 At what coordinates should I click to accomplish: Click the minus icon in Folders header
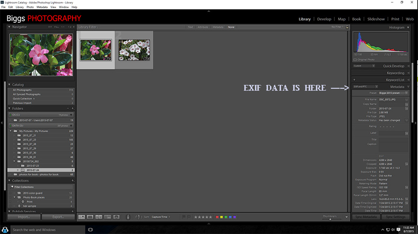pos(68,109)
